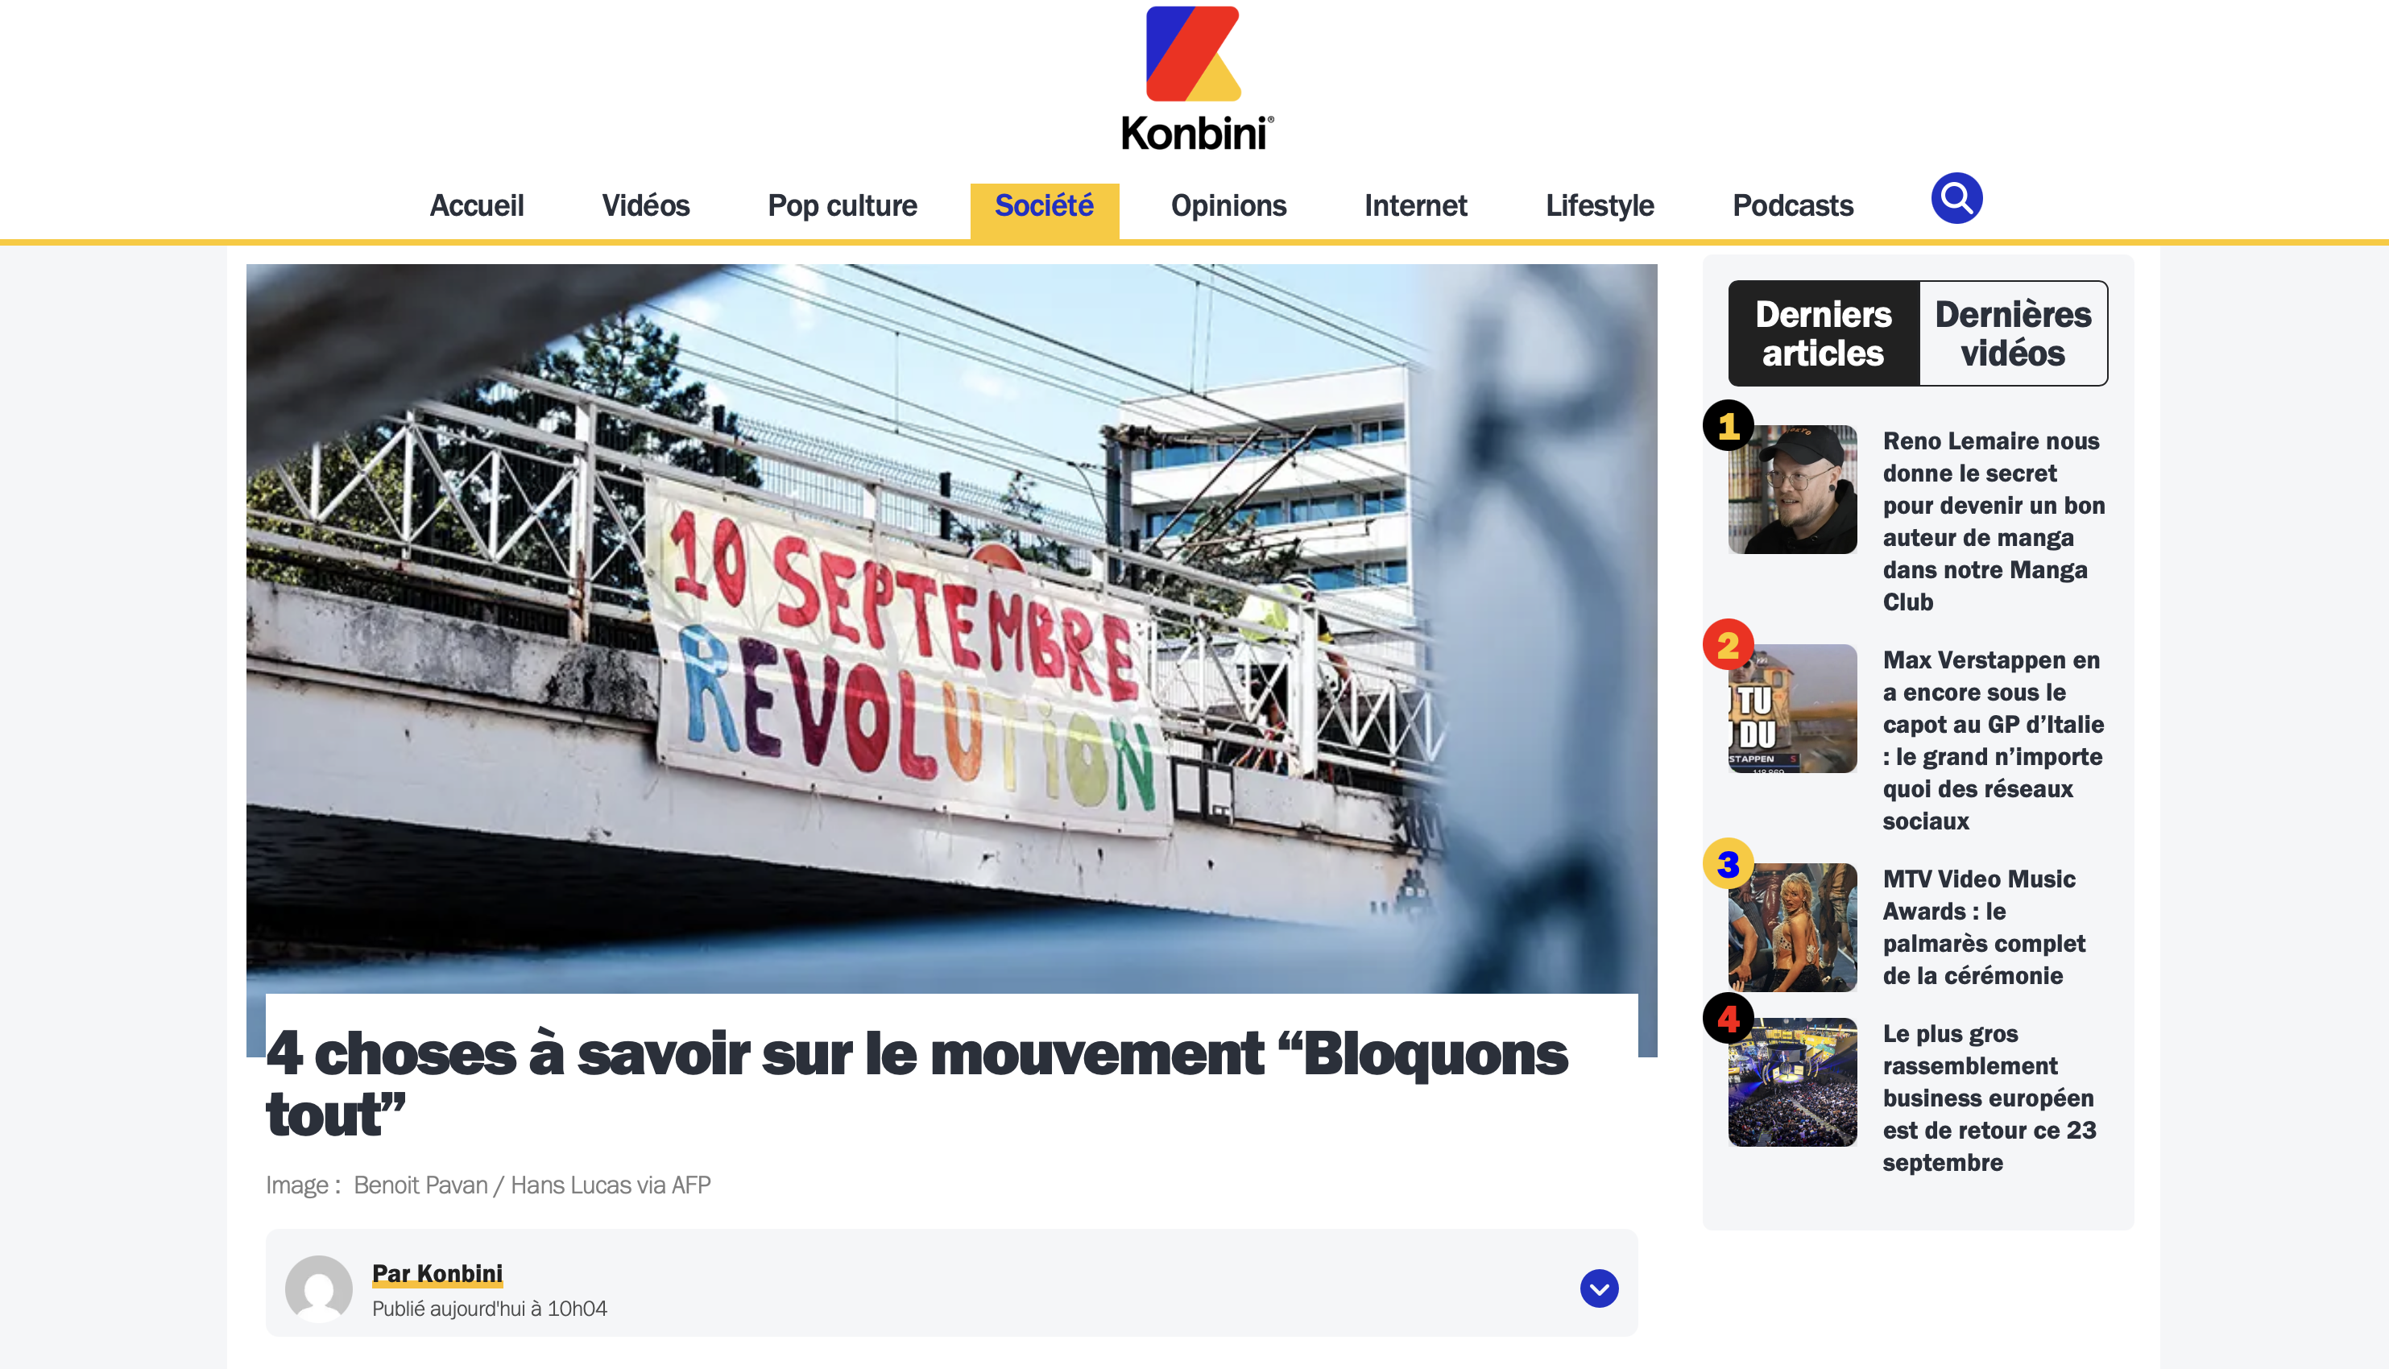Expand author details with blue chevron button
Viewport: 2389px width, 1369px height.
[x=1600, y=1288]
